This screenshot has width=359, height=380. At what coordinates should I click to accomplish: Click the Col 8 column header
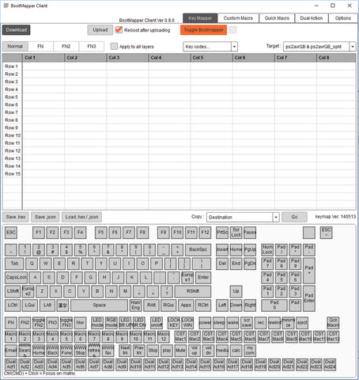point(336,58)
